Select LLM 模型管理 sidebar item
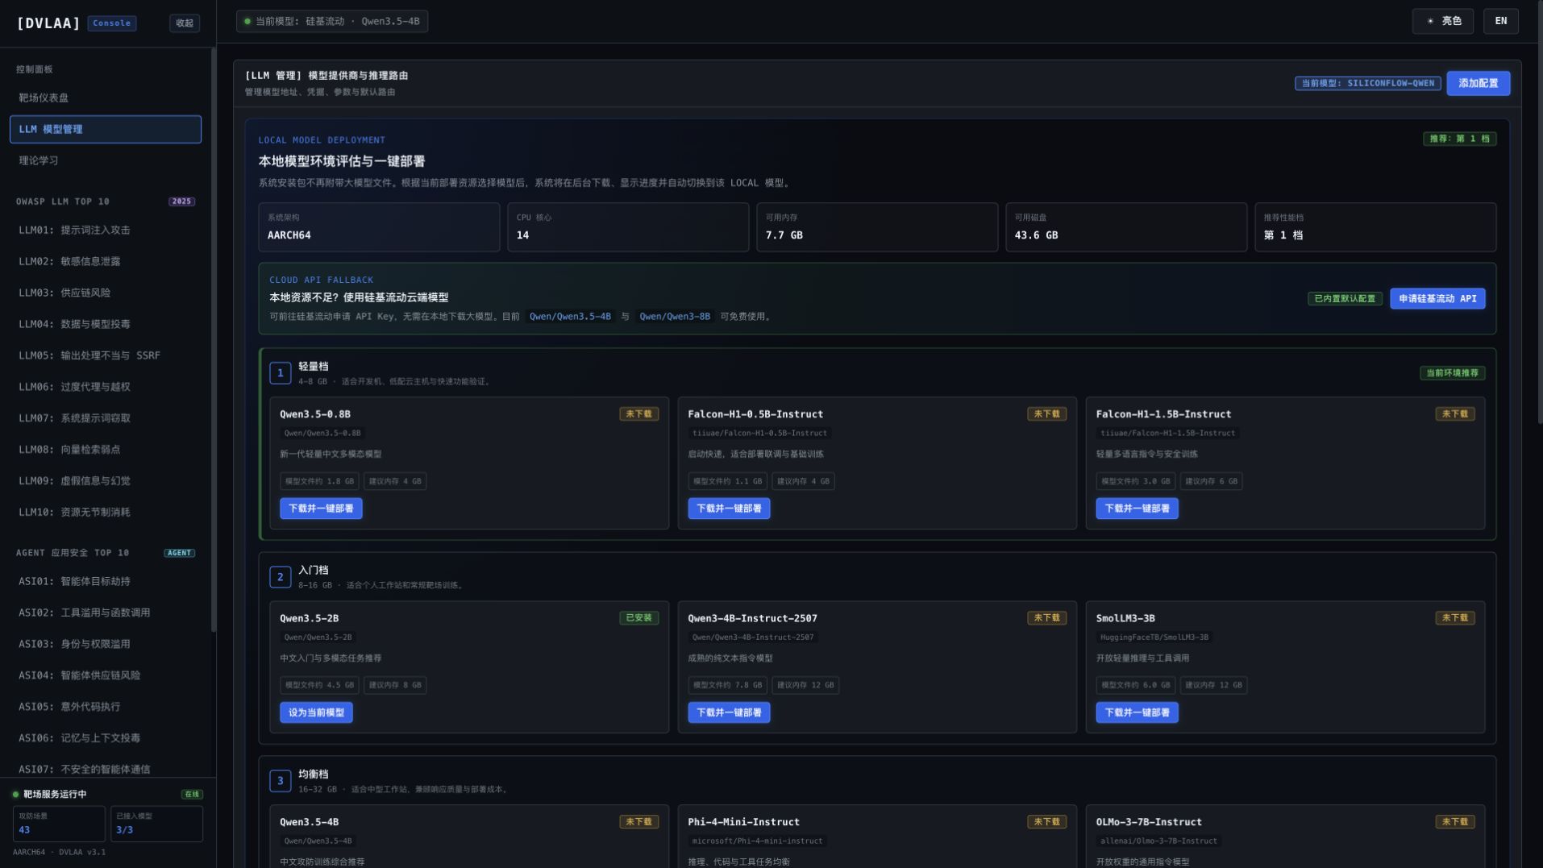The image size is (1543, 868). (106, 129)
